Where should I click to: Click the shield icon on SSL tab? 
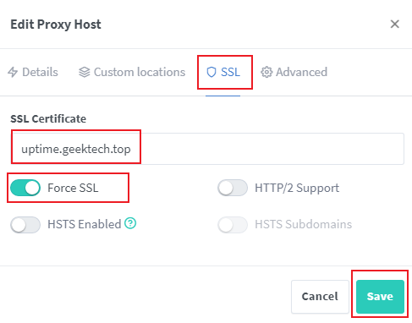pyautogui.click(x=211, y=72)
